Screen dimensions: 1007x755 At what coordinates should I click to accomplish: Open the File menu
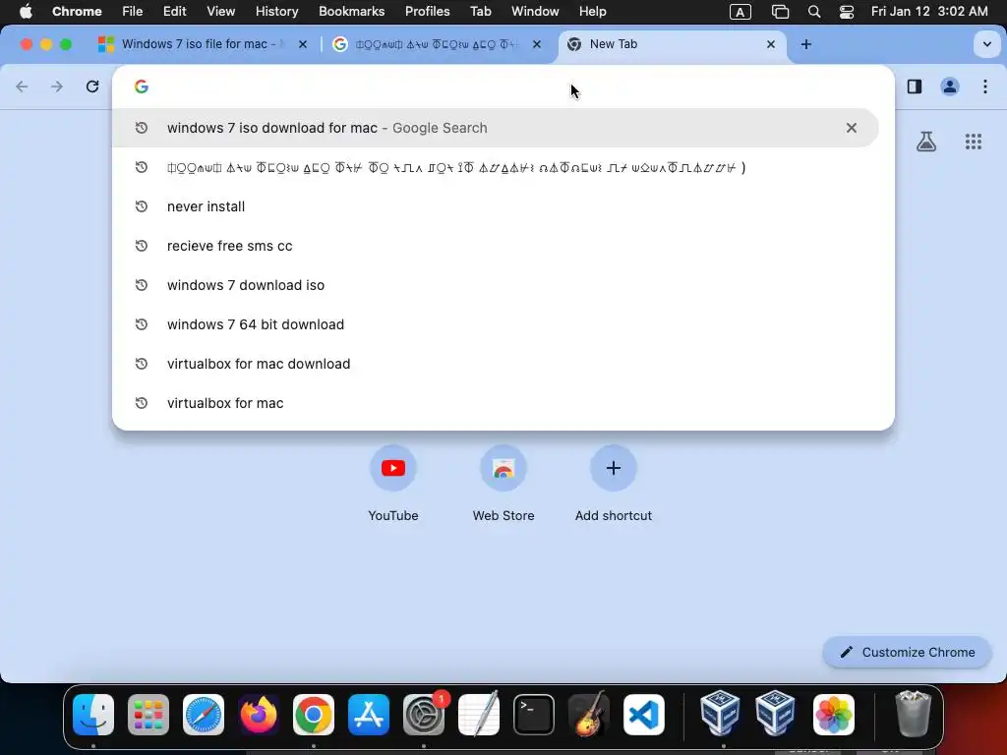[x=133, y=12]
